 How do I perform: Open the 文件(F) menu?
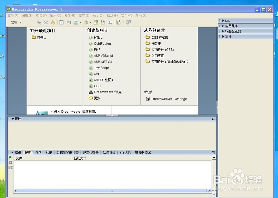tap(13, 16)
